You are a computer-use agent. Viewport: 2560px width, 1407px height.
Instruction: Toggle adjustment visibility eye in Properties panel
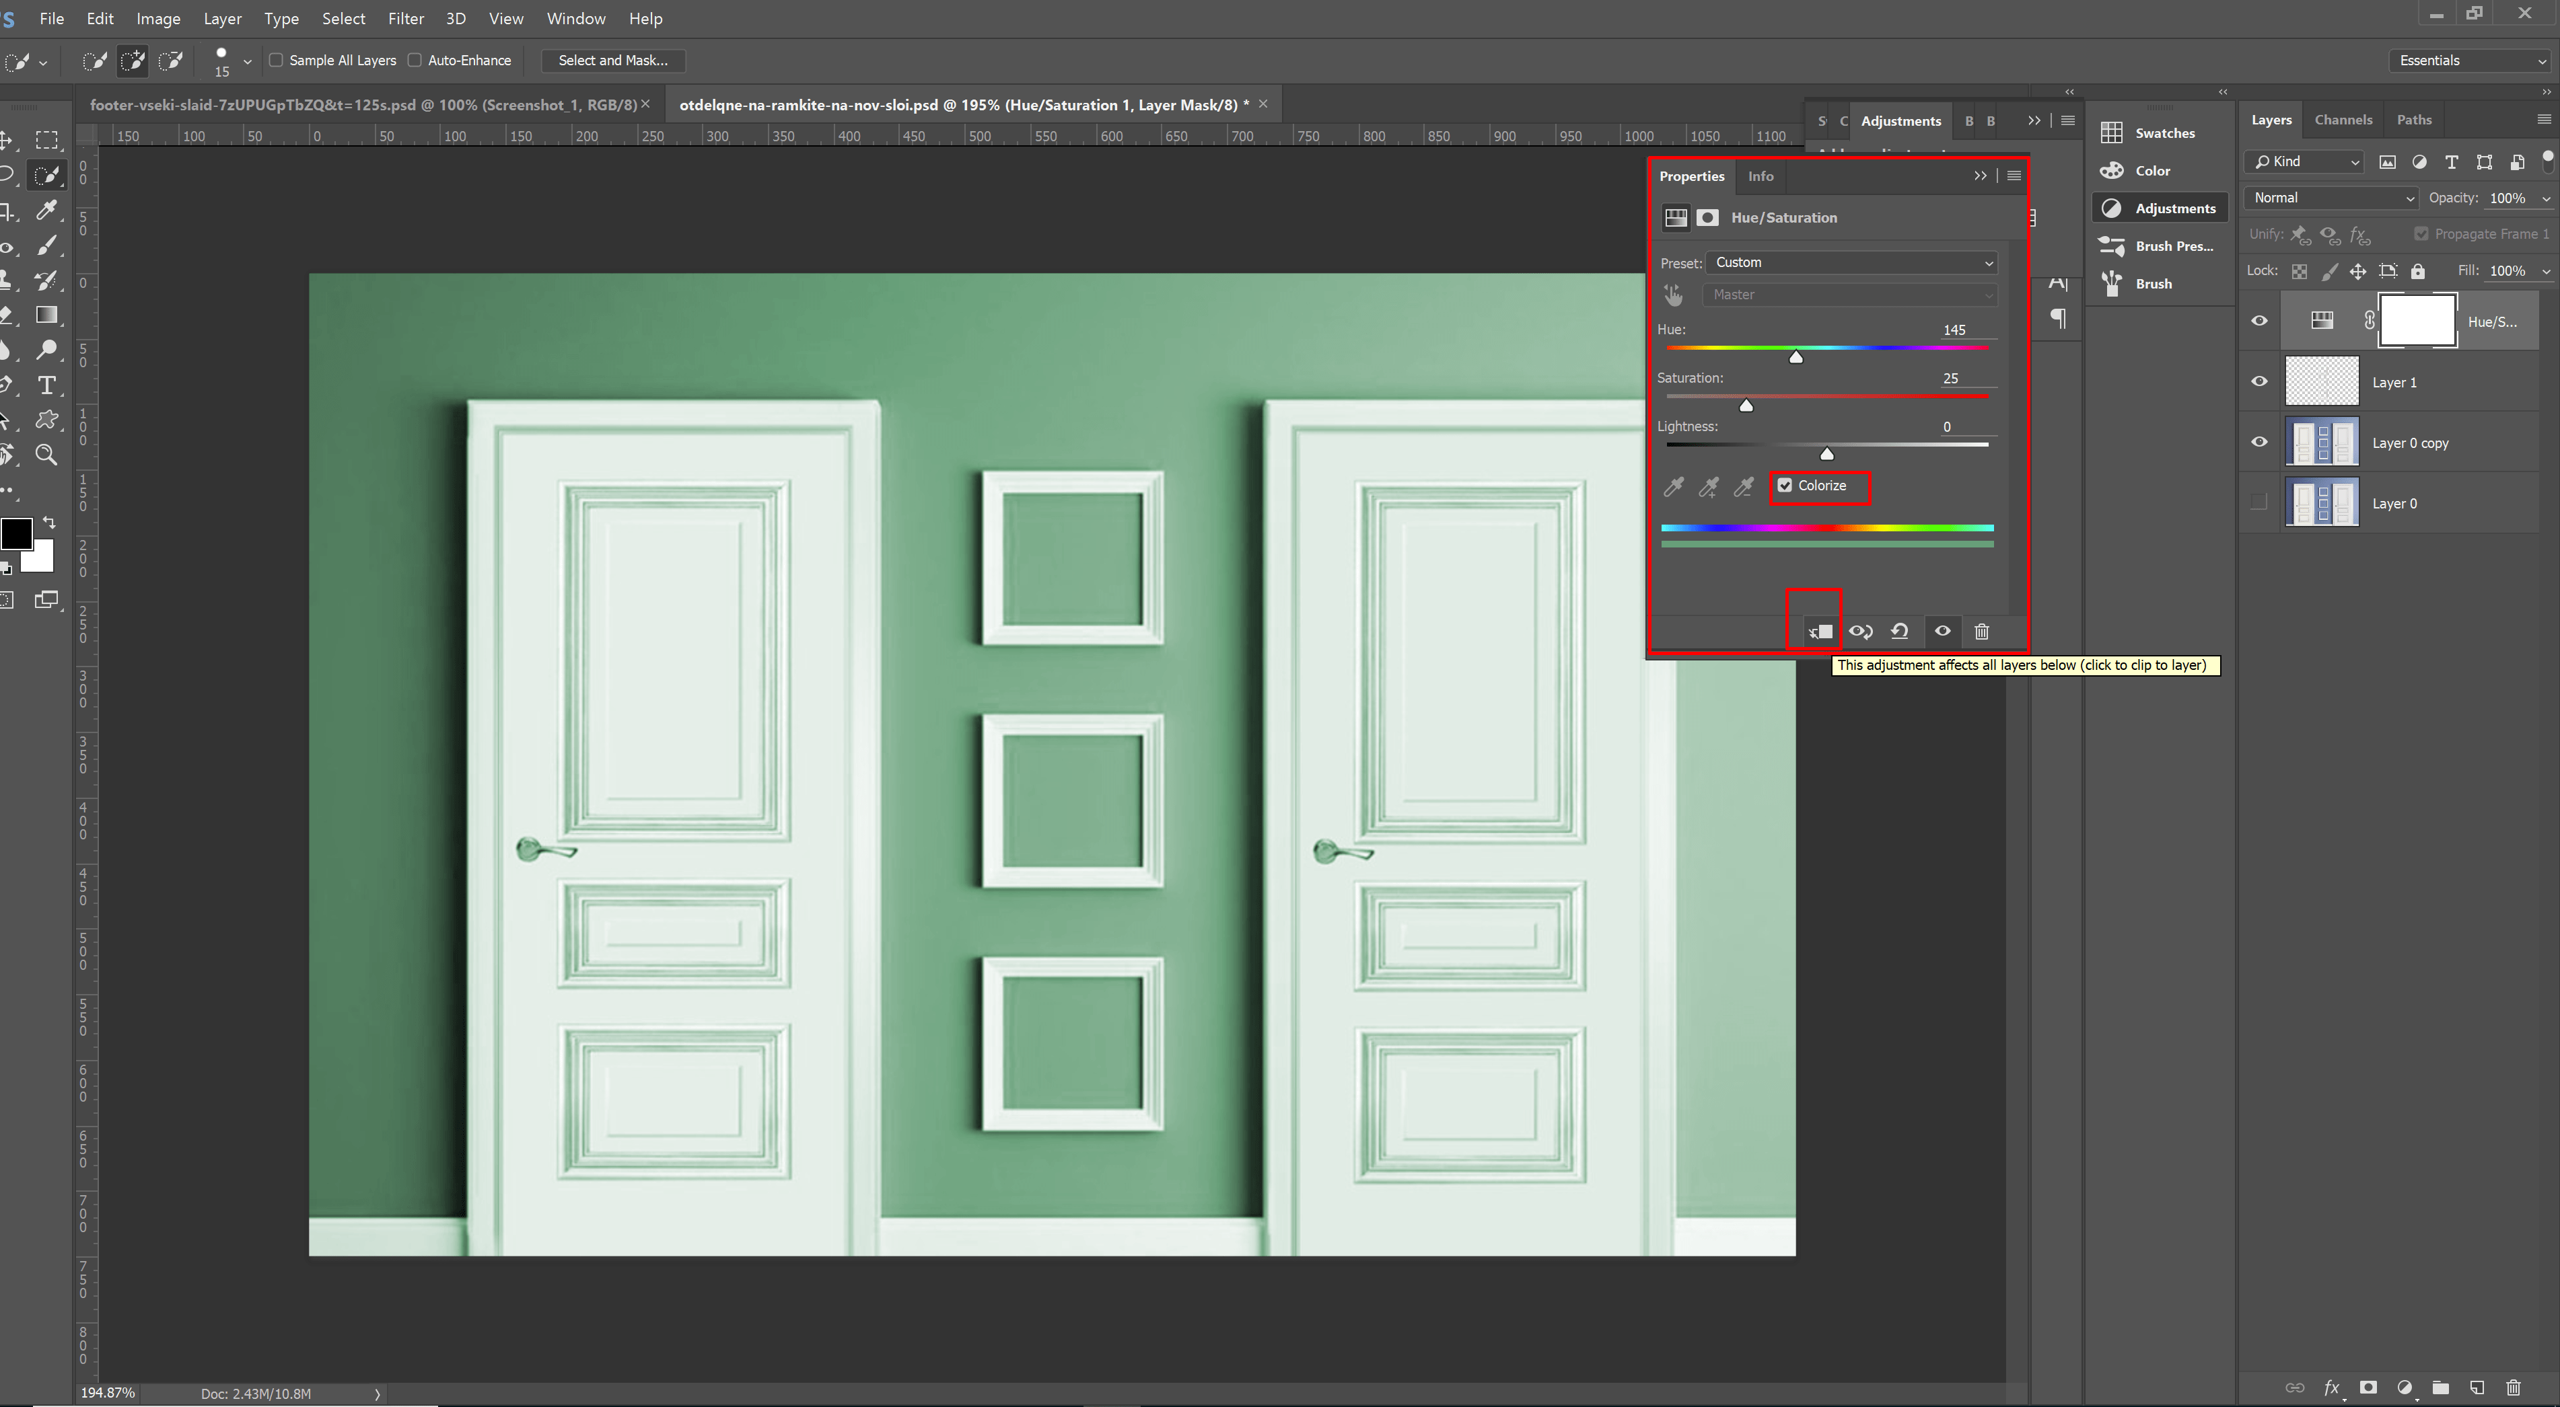coord(1942,632)
